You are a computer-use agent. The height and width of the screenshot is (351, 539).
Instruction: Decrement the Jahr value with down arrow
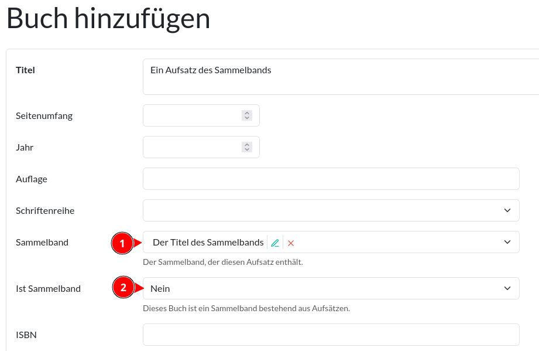point(247,149)
